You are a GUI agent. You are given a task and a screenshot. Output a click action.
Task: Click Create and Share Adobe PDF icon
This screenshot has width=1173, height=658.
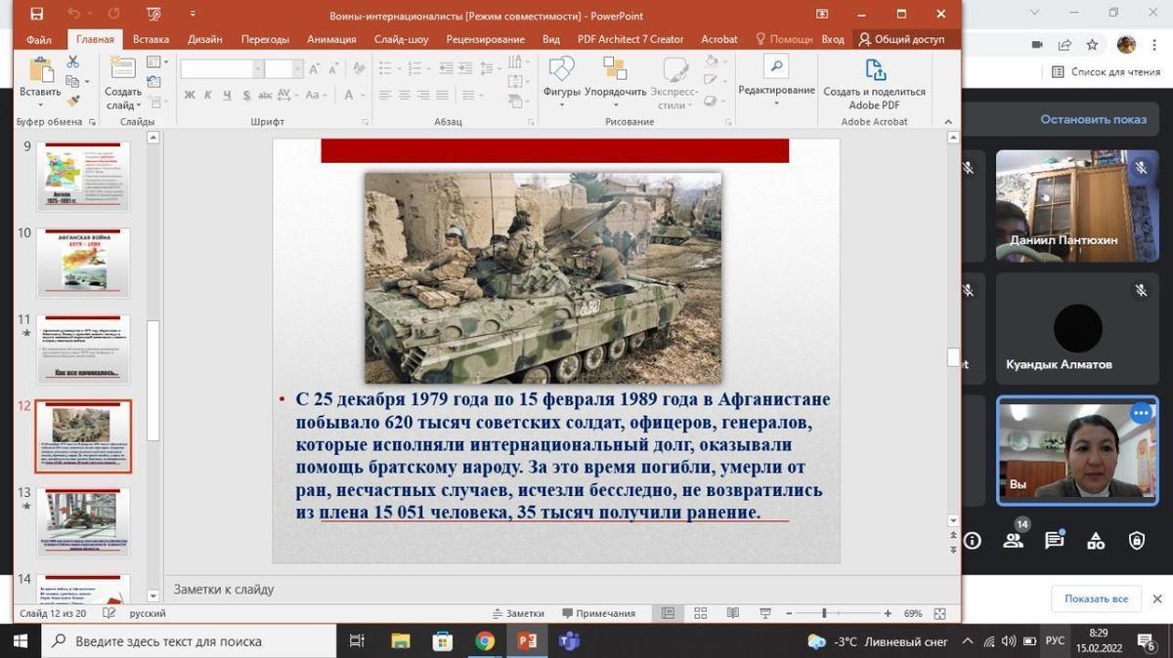(x=874, y=71)
